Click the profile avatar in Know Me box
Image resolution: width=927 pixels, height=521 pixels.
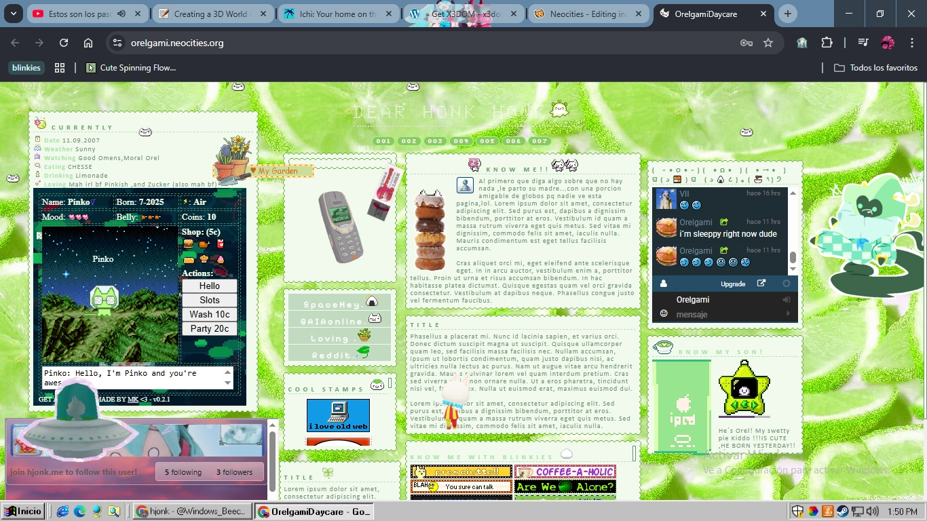(465, 185)
